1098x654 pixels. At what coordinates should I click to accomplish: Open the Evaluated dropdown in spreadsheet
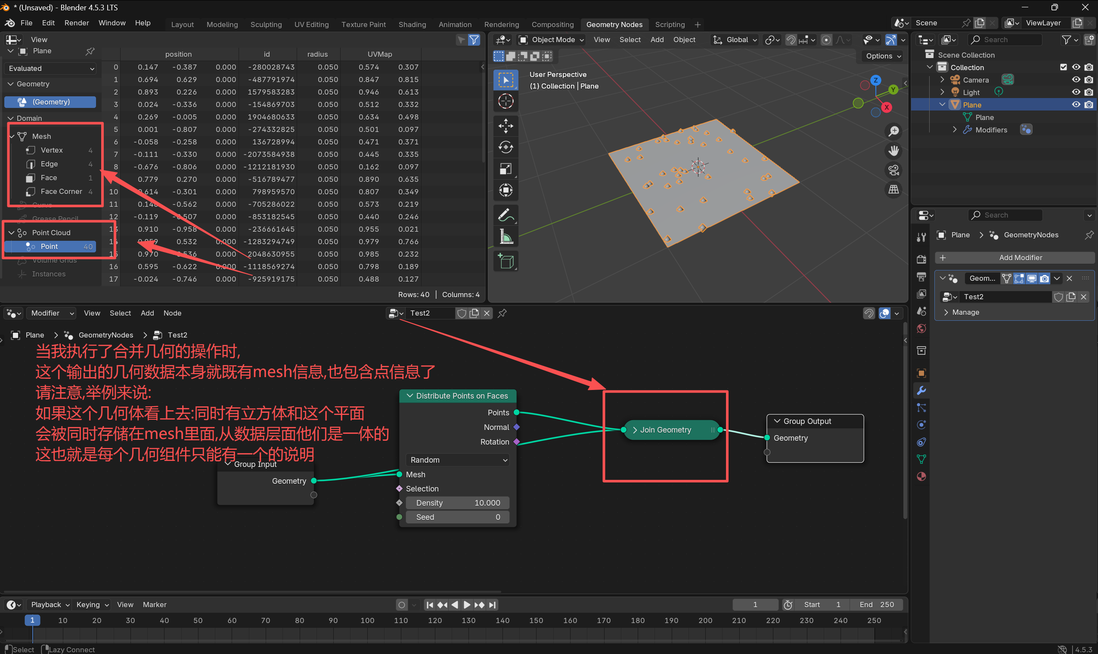click(x=51, y=68)
